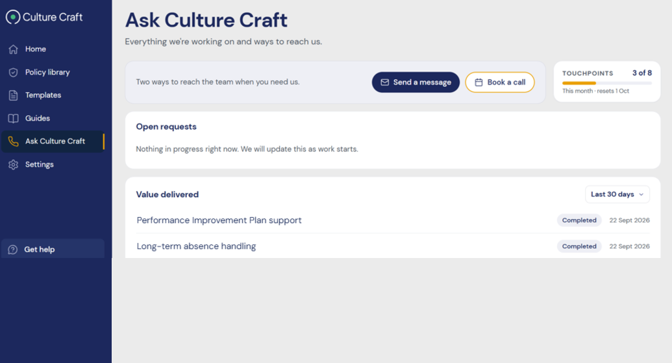Open Long-term absence handling item

point(196,246)
